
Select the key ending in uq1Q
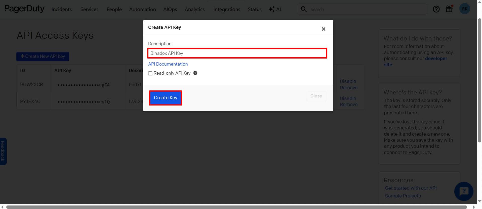[84, 102]
